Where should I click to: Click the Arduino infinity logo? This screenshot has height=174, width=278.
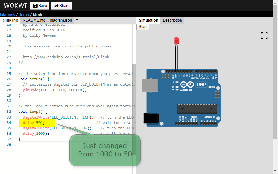[x=187, y=84]
